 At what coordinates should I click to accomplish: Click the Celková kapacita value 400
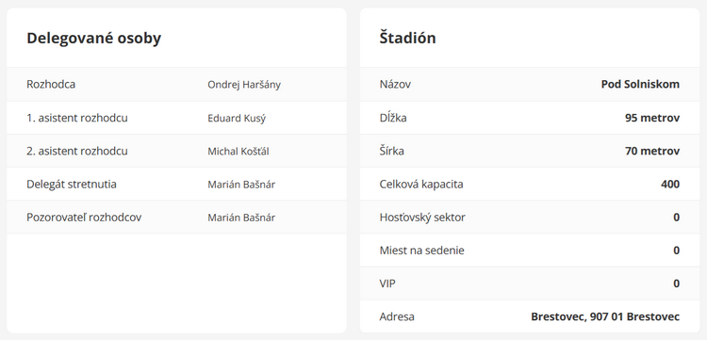670,185
